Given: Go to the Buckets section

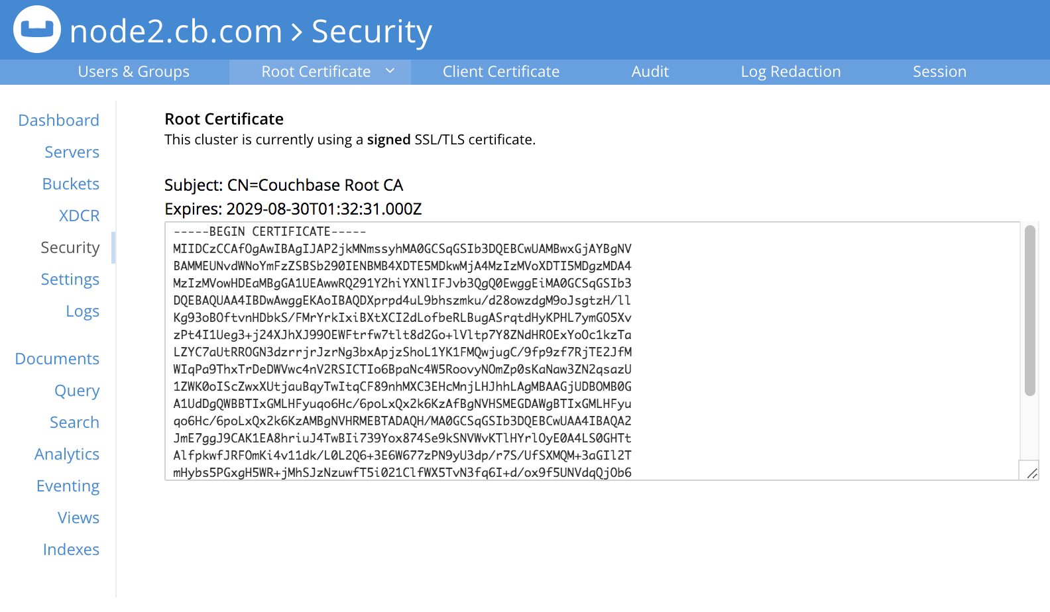Looking at the screenshot, I should [x=71, y=184].
